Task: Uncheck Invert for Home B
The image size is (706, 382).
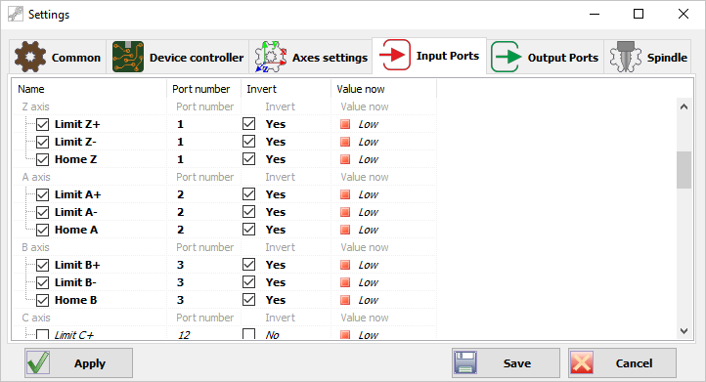Action: [249, 299]
